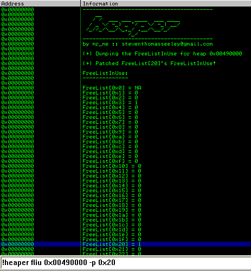Click the Information column header
Screen dimensions: 251x271
(x=166, y=3)
